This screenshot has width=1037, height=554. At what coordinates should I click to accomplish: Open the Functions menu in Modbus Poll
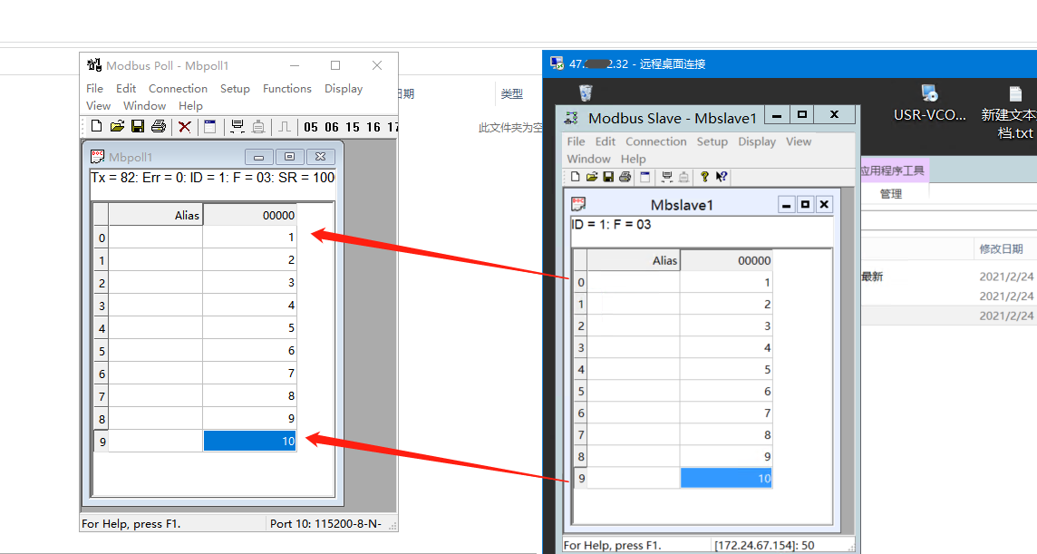tap(286, 89)
